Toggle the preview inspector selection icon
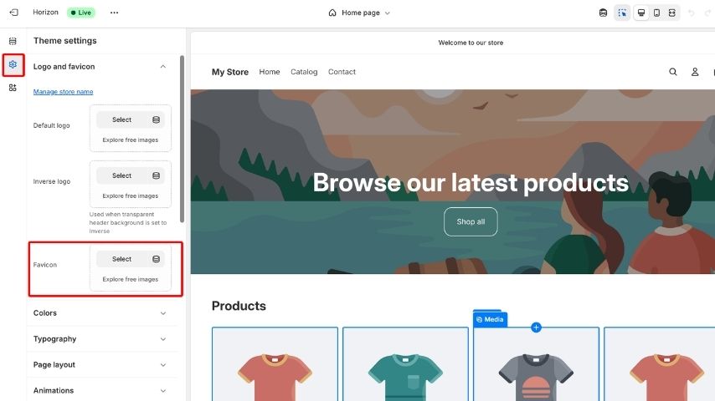This screenshot has height=401, width=715. coord(622,13)
